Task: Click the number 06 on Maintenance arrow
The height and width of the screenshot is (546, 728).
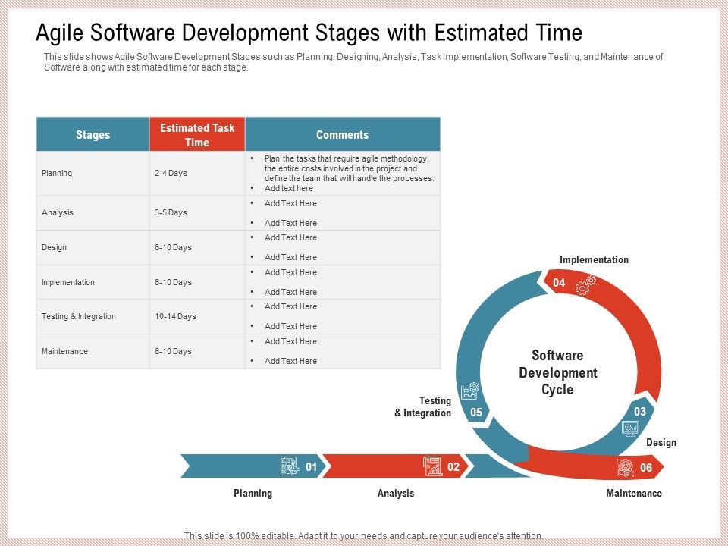Action: coord(646,468)
